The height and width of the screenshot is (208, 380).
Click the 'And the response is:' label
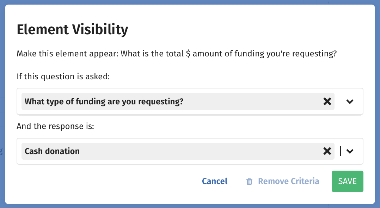coord(55,126)
